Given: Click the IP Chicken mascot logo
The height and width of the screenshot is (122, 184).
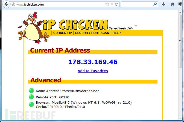Looking at the screenshot, I should point(33,28).
